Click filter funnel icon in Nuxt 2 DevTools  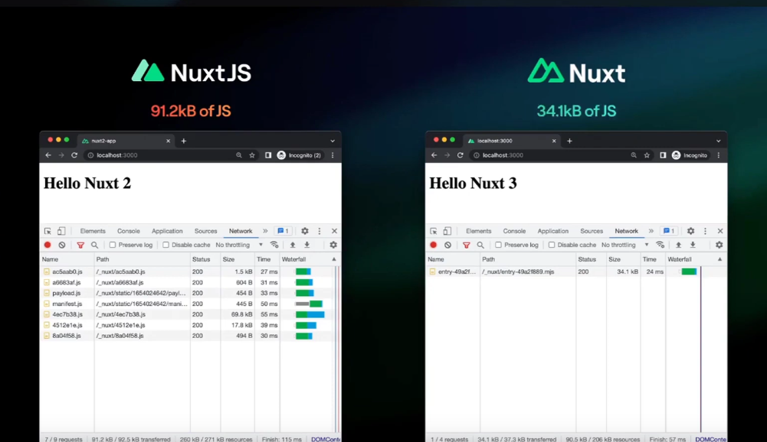tap(80, 245)
